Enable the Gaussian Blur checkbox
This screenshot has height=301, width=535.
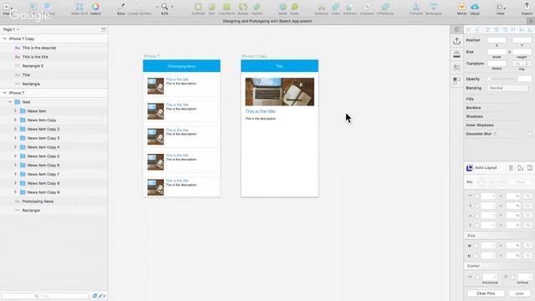(530, 134)
